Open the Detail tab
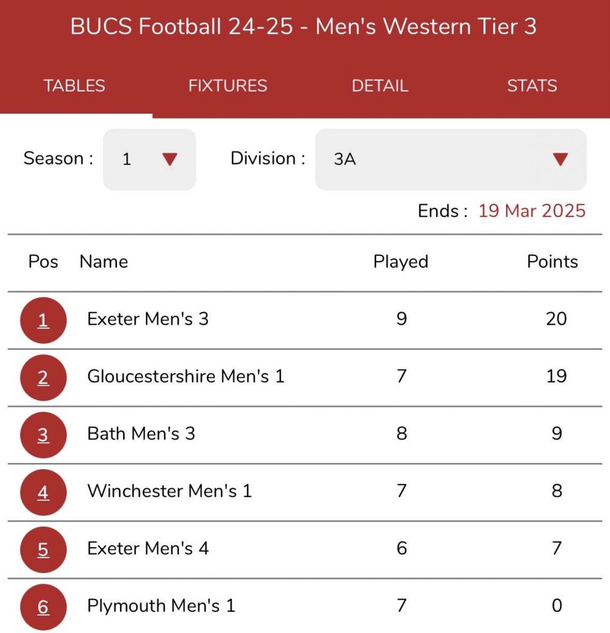Image resolution: width=610 pixels, height=633 pixels. [380, 86]
